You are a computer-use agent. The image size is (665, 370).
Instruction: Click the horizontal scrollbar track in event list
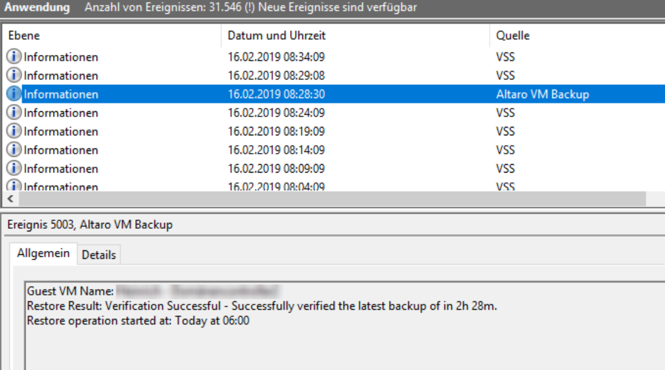(327, 199)
